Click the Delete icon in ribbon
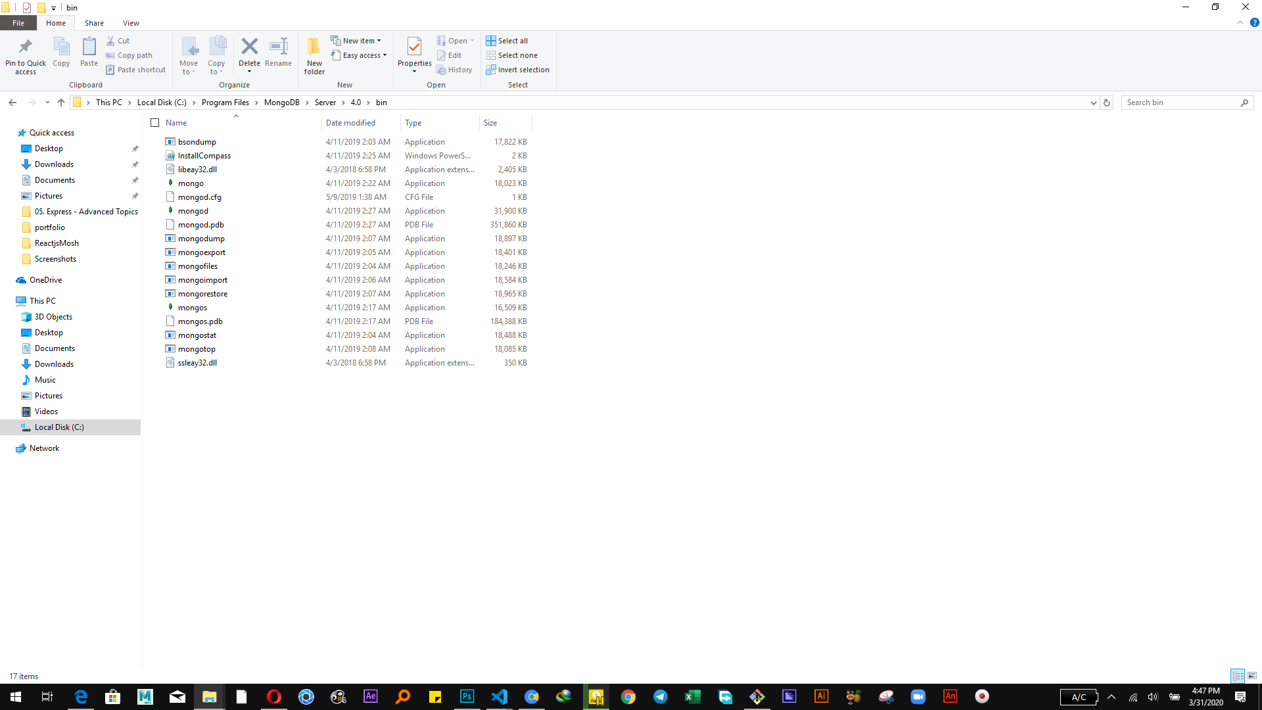Screen dimensions: 1262x710 (249, 47)
